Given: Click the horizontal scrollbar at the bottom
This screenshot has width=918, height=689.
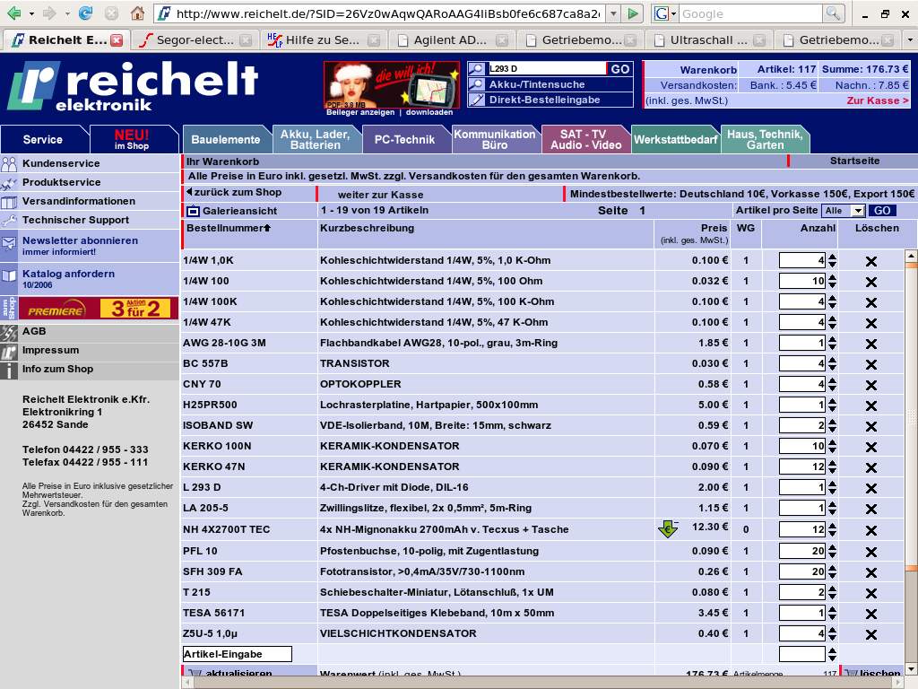Looking at the screenshot, I should [x=543, y=683].
